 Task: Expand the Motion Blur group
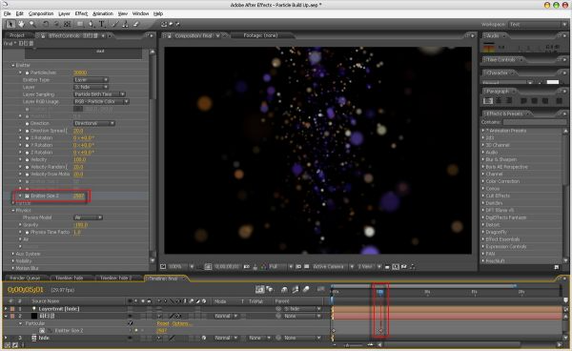[x=13, y=268]
